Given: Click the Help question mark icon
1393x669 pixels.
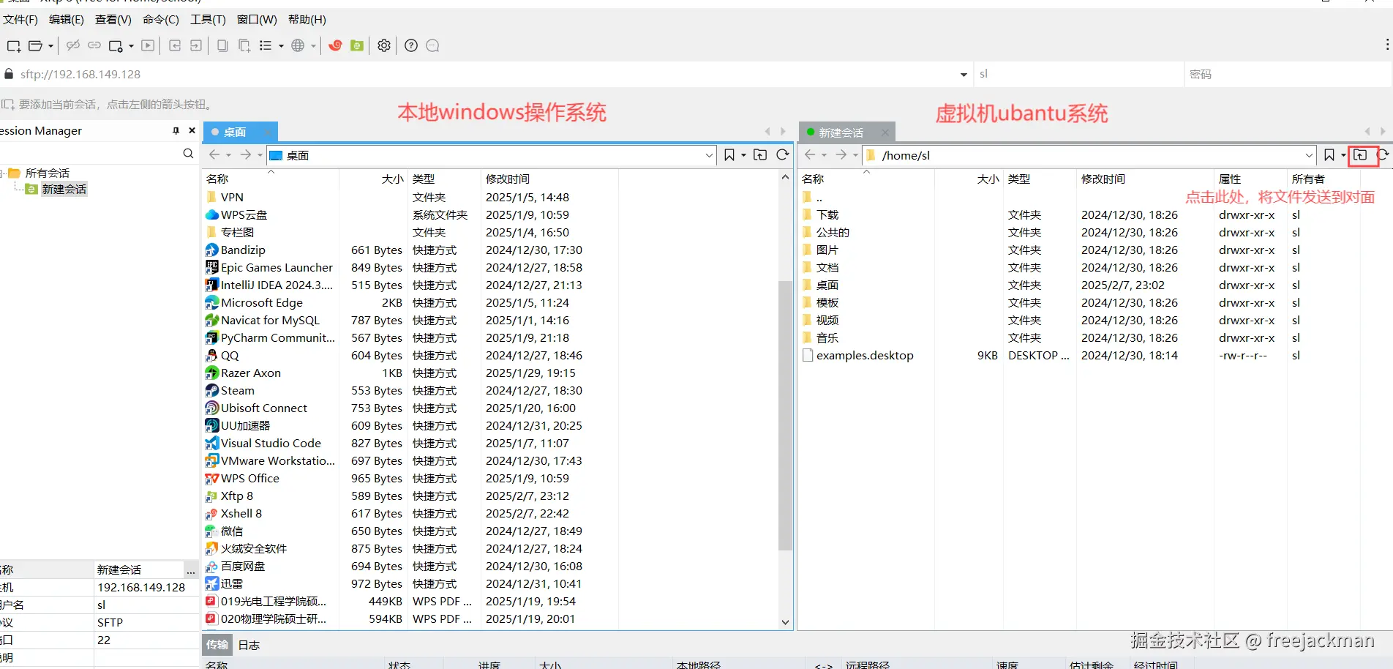Looking at the screenshot, I should (x=410, y=45).
